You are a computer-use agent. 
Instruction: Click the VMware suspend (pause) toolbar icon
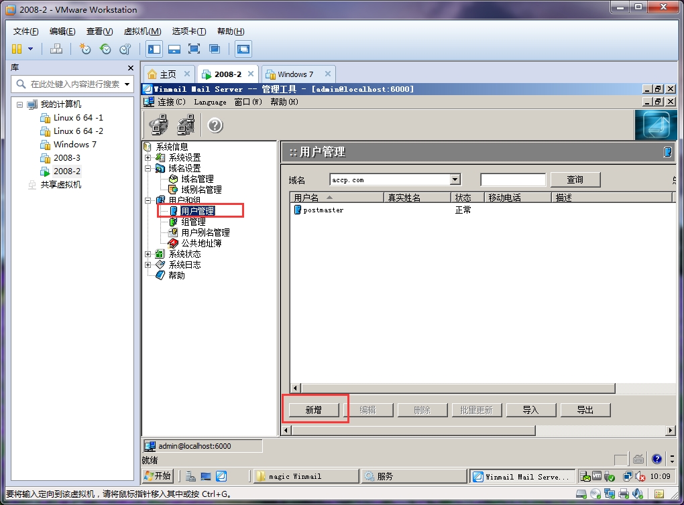(17, 49)
